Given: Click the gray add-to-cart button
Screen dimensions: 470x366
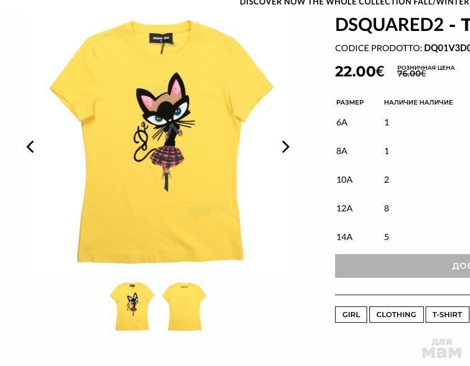Looking at the screenshot, I should pos(403,266).
